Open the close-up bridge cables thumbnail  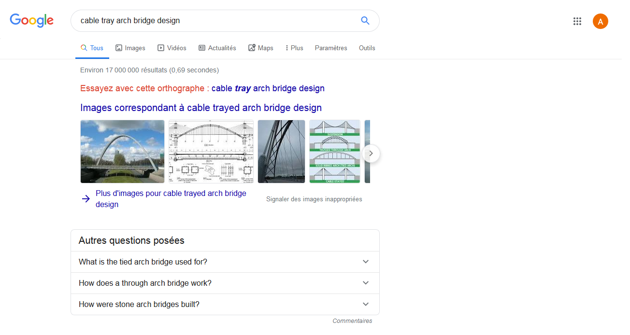[x=282, y=152]
